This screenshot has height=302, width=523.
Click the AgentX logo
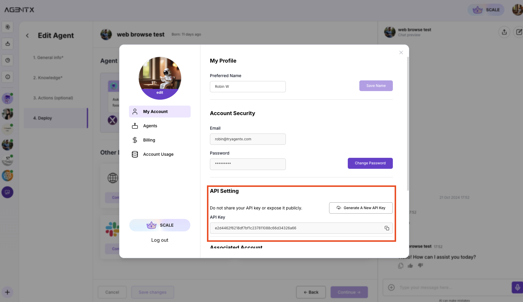coord(19,10)
